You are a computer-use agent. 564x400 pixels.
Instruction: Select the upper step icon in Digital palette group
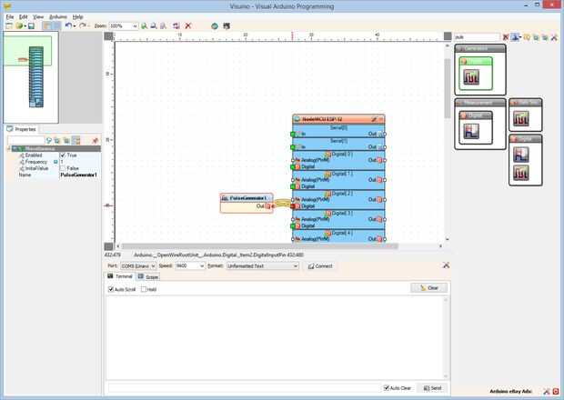521,155
